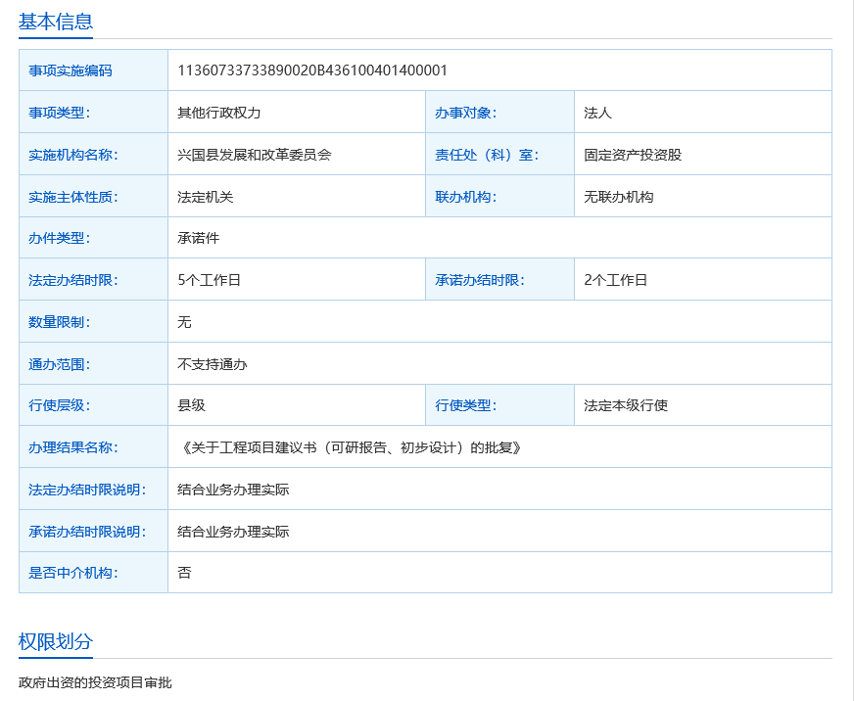Screen dimensions: 854x701
Task: Select the 无联办机构 value
Action: point(618,197)
